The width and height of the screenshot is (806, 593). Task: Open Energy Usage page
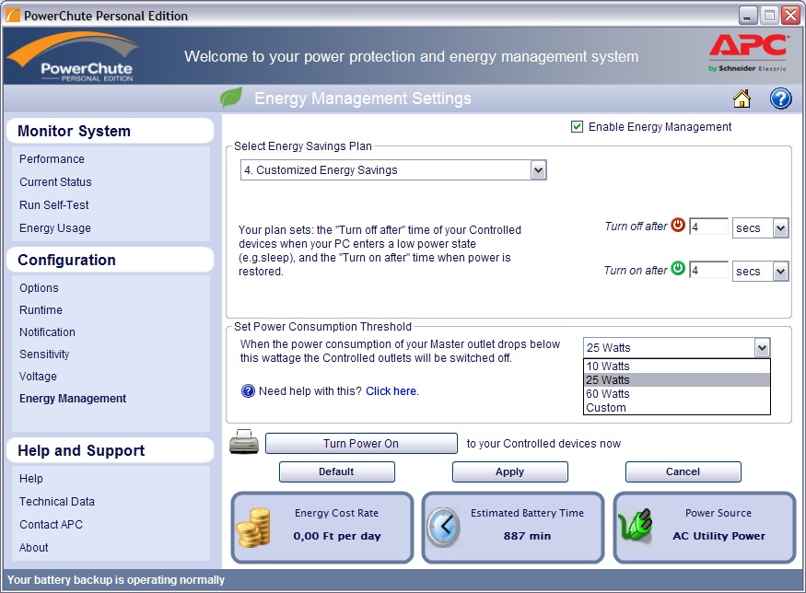(55, 227)
